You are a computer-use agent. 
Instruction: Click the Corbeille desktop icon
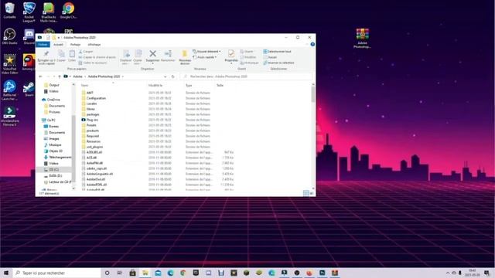click(9, 10)
